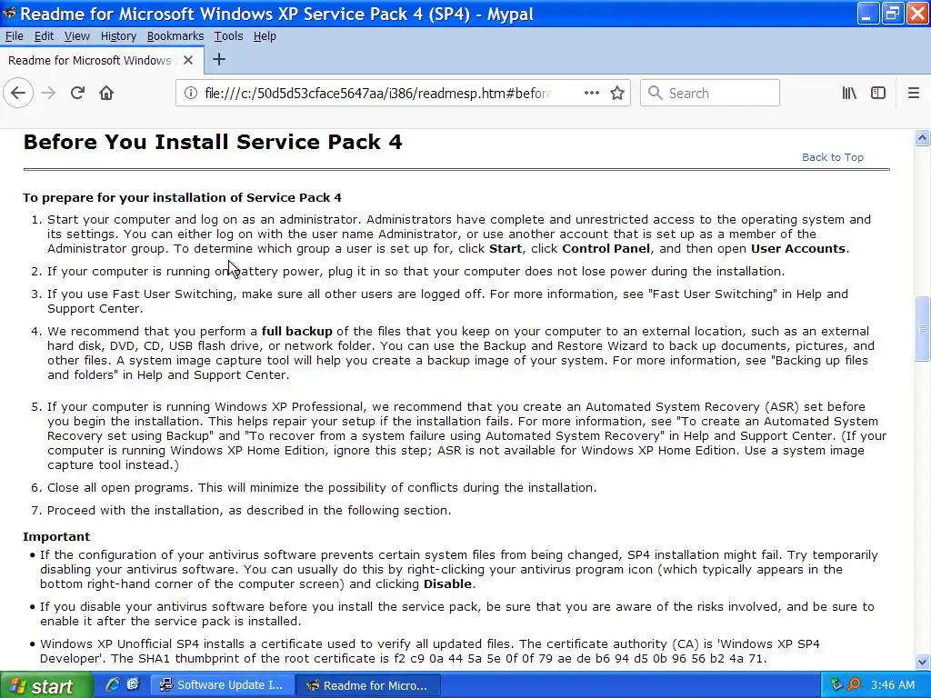Click the 'Proceed with the installation' step
The height and width of the screenshot is (698, 931).
coord(249,511)
